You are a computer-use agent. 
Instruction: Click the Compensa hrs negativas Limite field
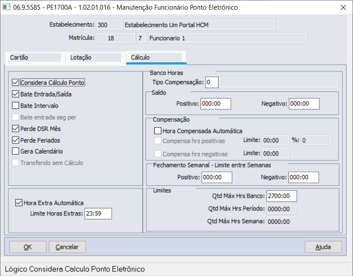276,153
